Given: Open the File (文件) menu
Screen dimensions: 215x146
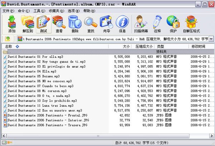Looking at the screenshot, I should coord(8,11).
